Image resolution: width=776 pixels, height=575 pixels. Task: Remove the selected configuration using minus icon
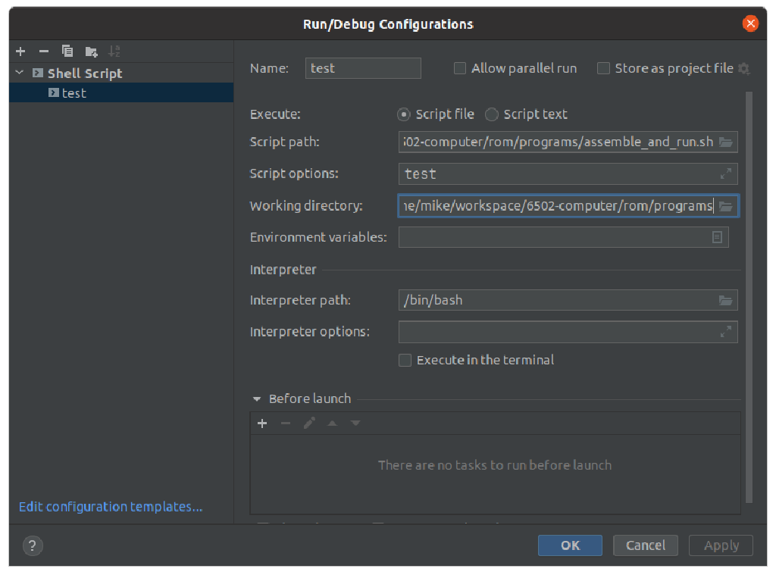click(43, 52)
